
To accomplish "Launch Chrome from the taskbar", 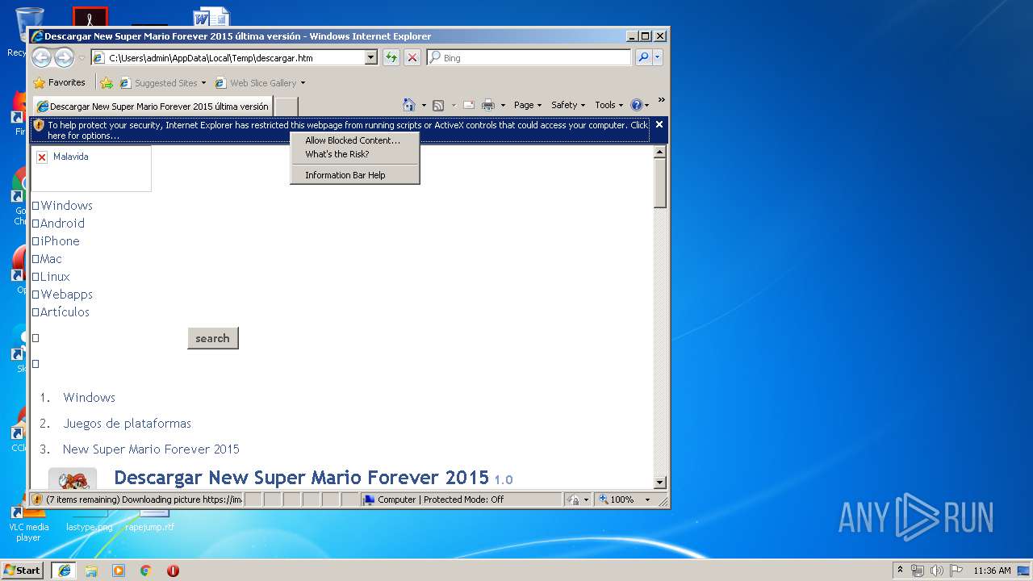I will pyautogui.click(x=145, y=571).
